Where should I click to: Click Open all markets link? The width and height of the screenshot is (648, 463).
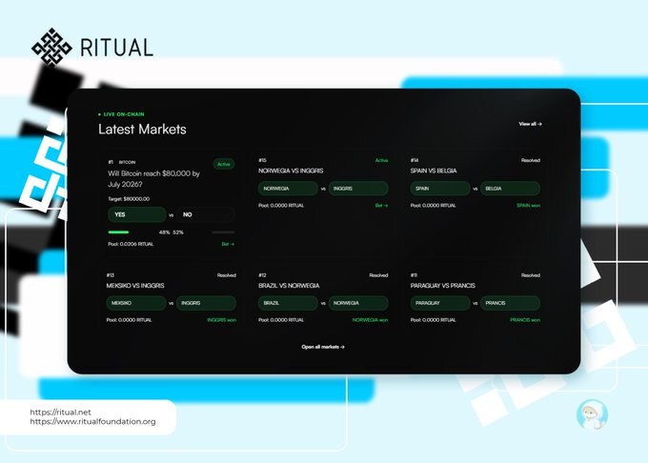[x=323, y=347]
